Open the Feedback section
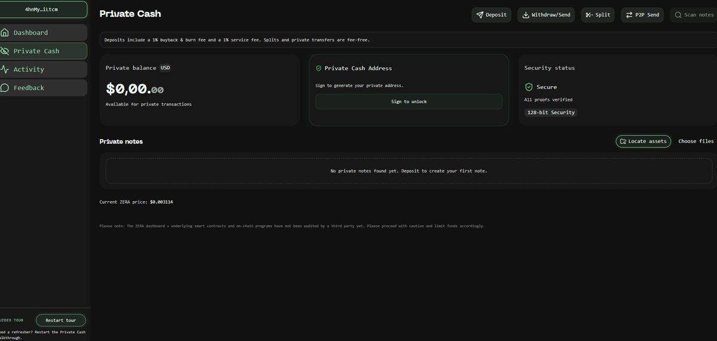 click(44, 88)
